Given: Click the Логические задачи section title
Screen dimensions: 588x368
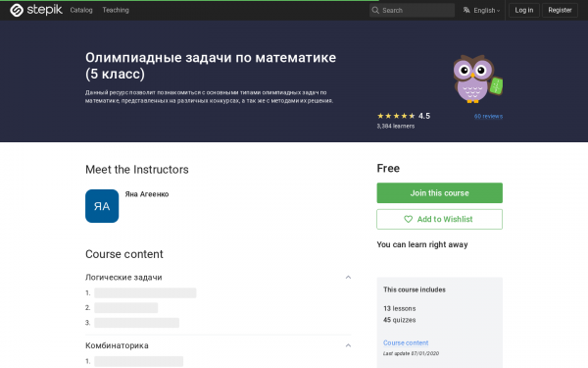Looking at the screenshot, I should [x=123, y=278].
